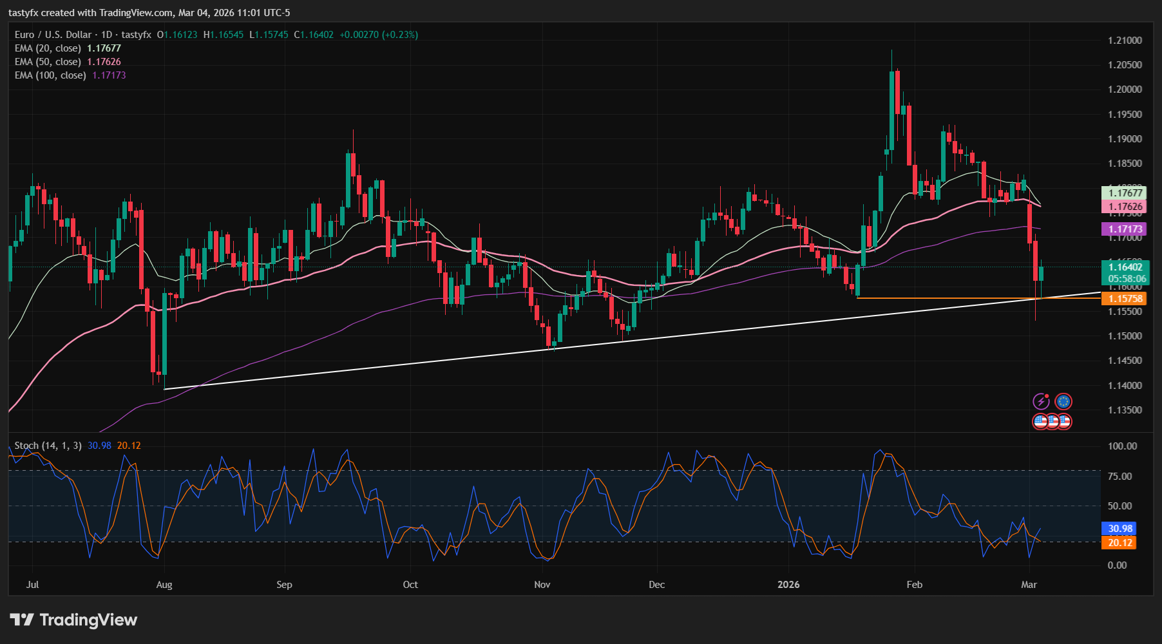This screenshot has height=644, width=1162.
Task: Open the purple lightning economic events icon
Action: 1042,401
